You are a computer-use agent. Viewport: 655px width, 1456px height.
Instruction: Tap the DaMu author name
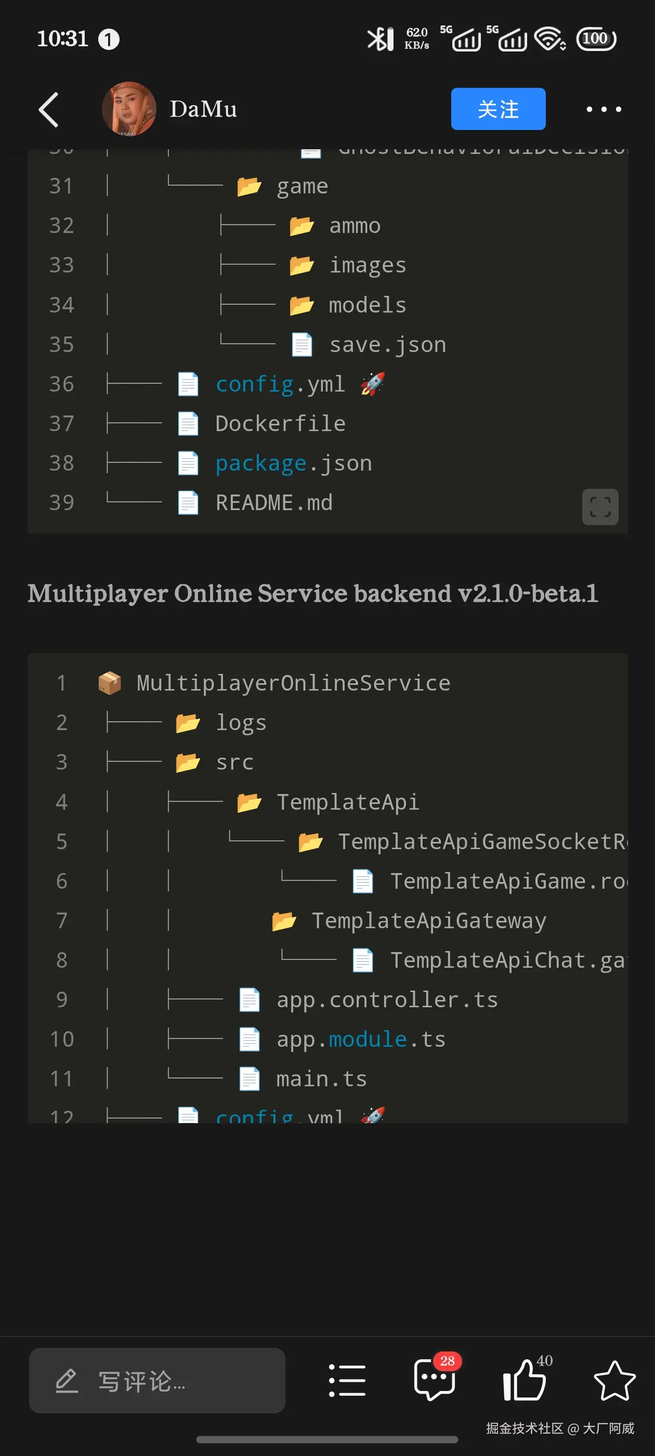pyautogui.click(x=203, y=109)
